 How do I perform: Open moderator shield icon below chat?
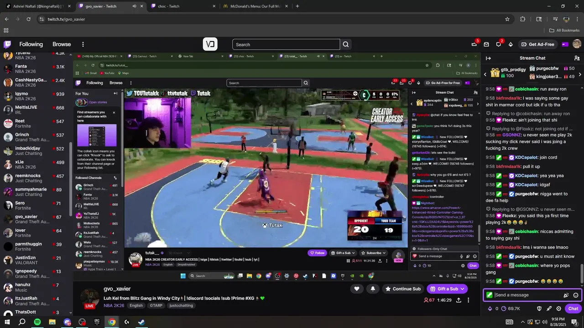point(539,308)
